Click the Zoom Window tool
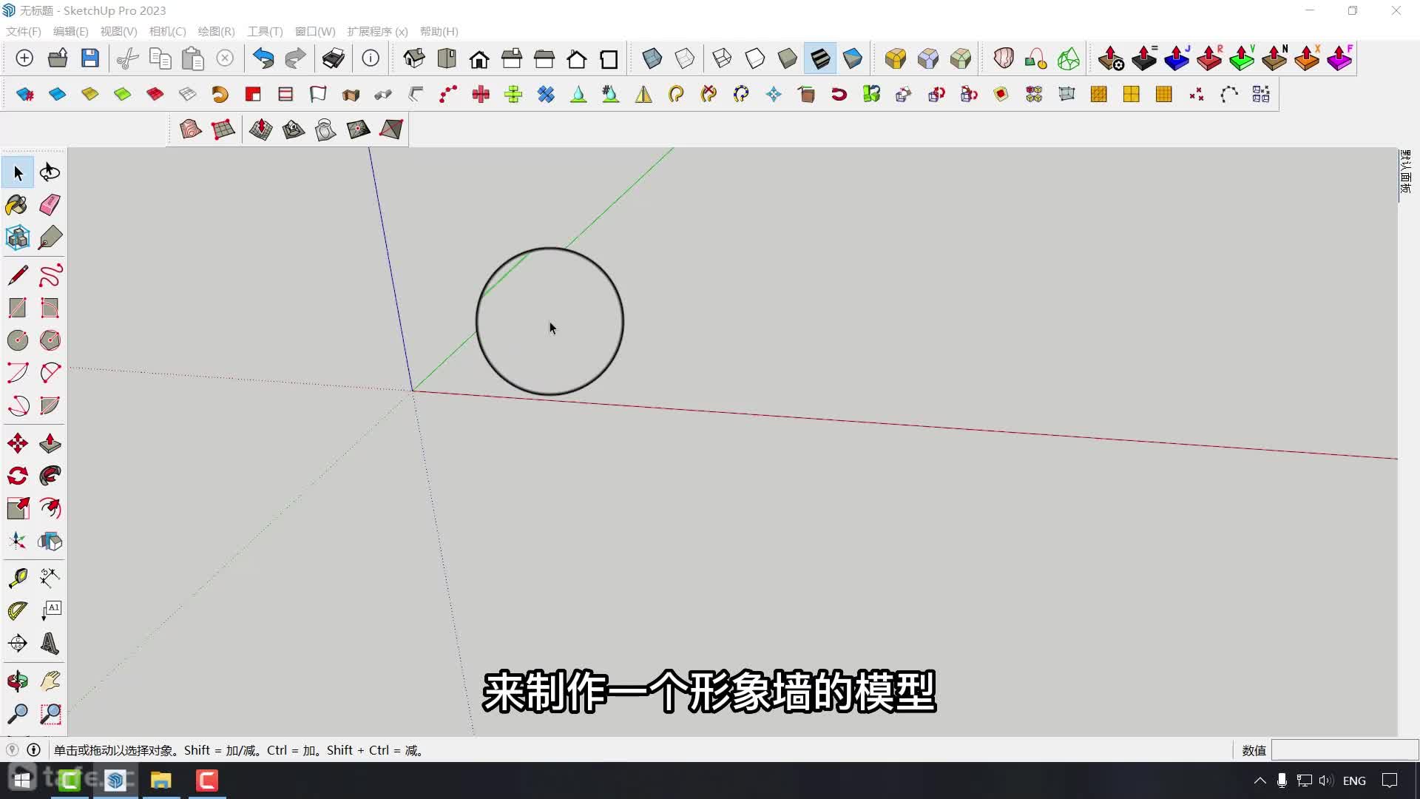1420x799 pixels. coord(50,714)
